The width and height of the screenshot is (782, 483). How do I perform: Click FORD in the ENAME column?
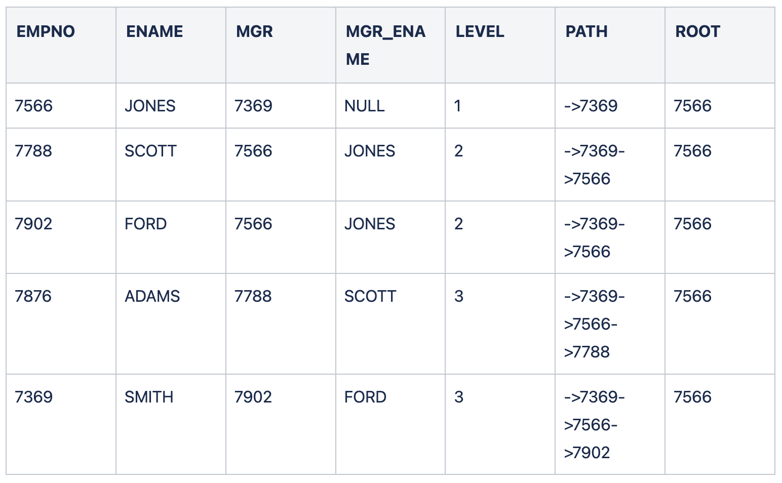click(x=145, y=224)
